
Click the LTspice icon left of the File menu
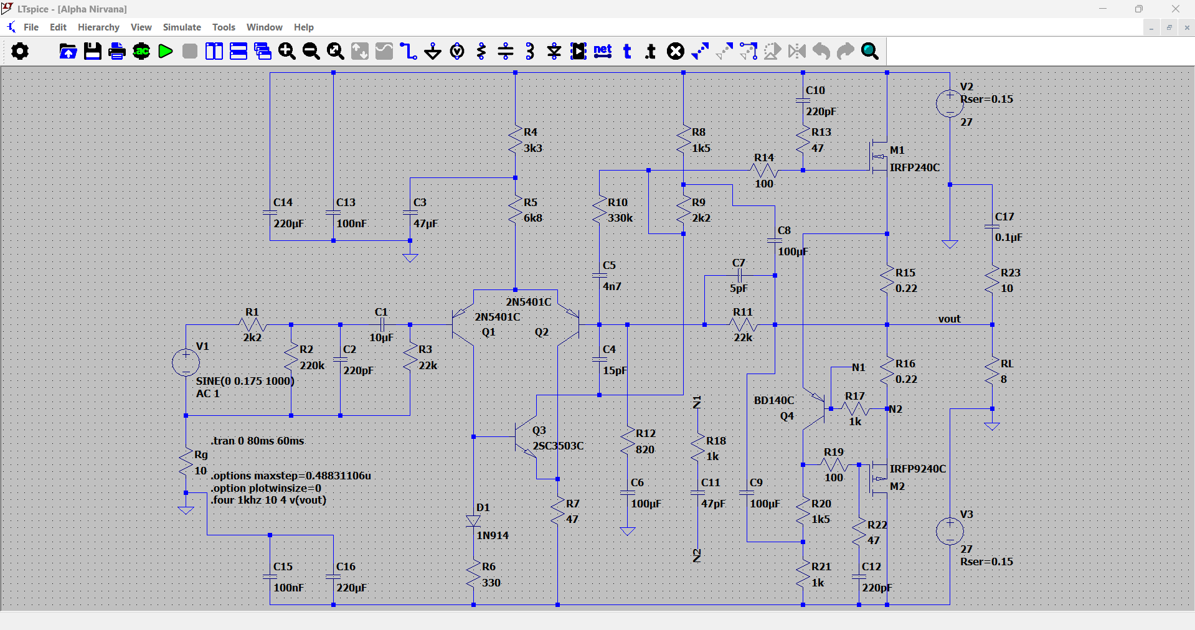click(11, 27)
